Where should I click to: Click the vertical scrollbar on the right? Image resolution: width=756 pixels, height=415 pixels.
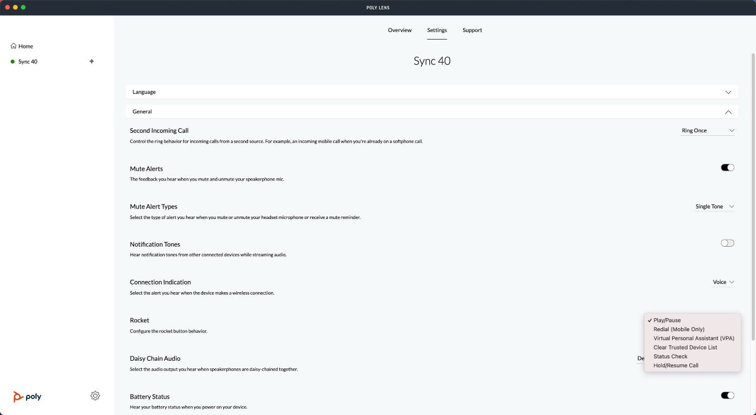pos(752,195)
